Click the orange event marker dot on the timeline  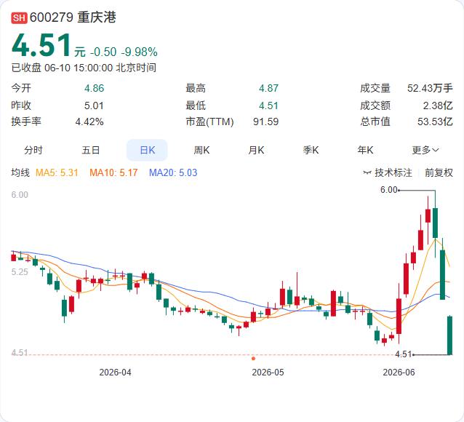pyautogui.click(x=253, y=359)
